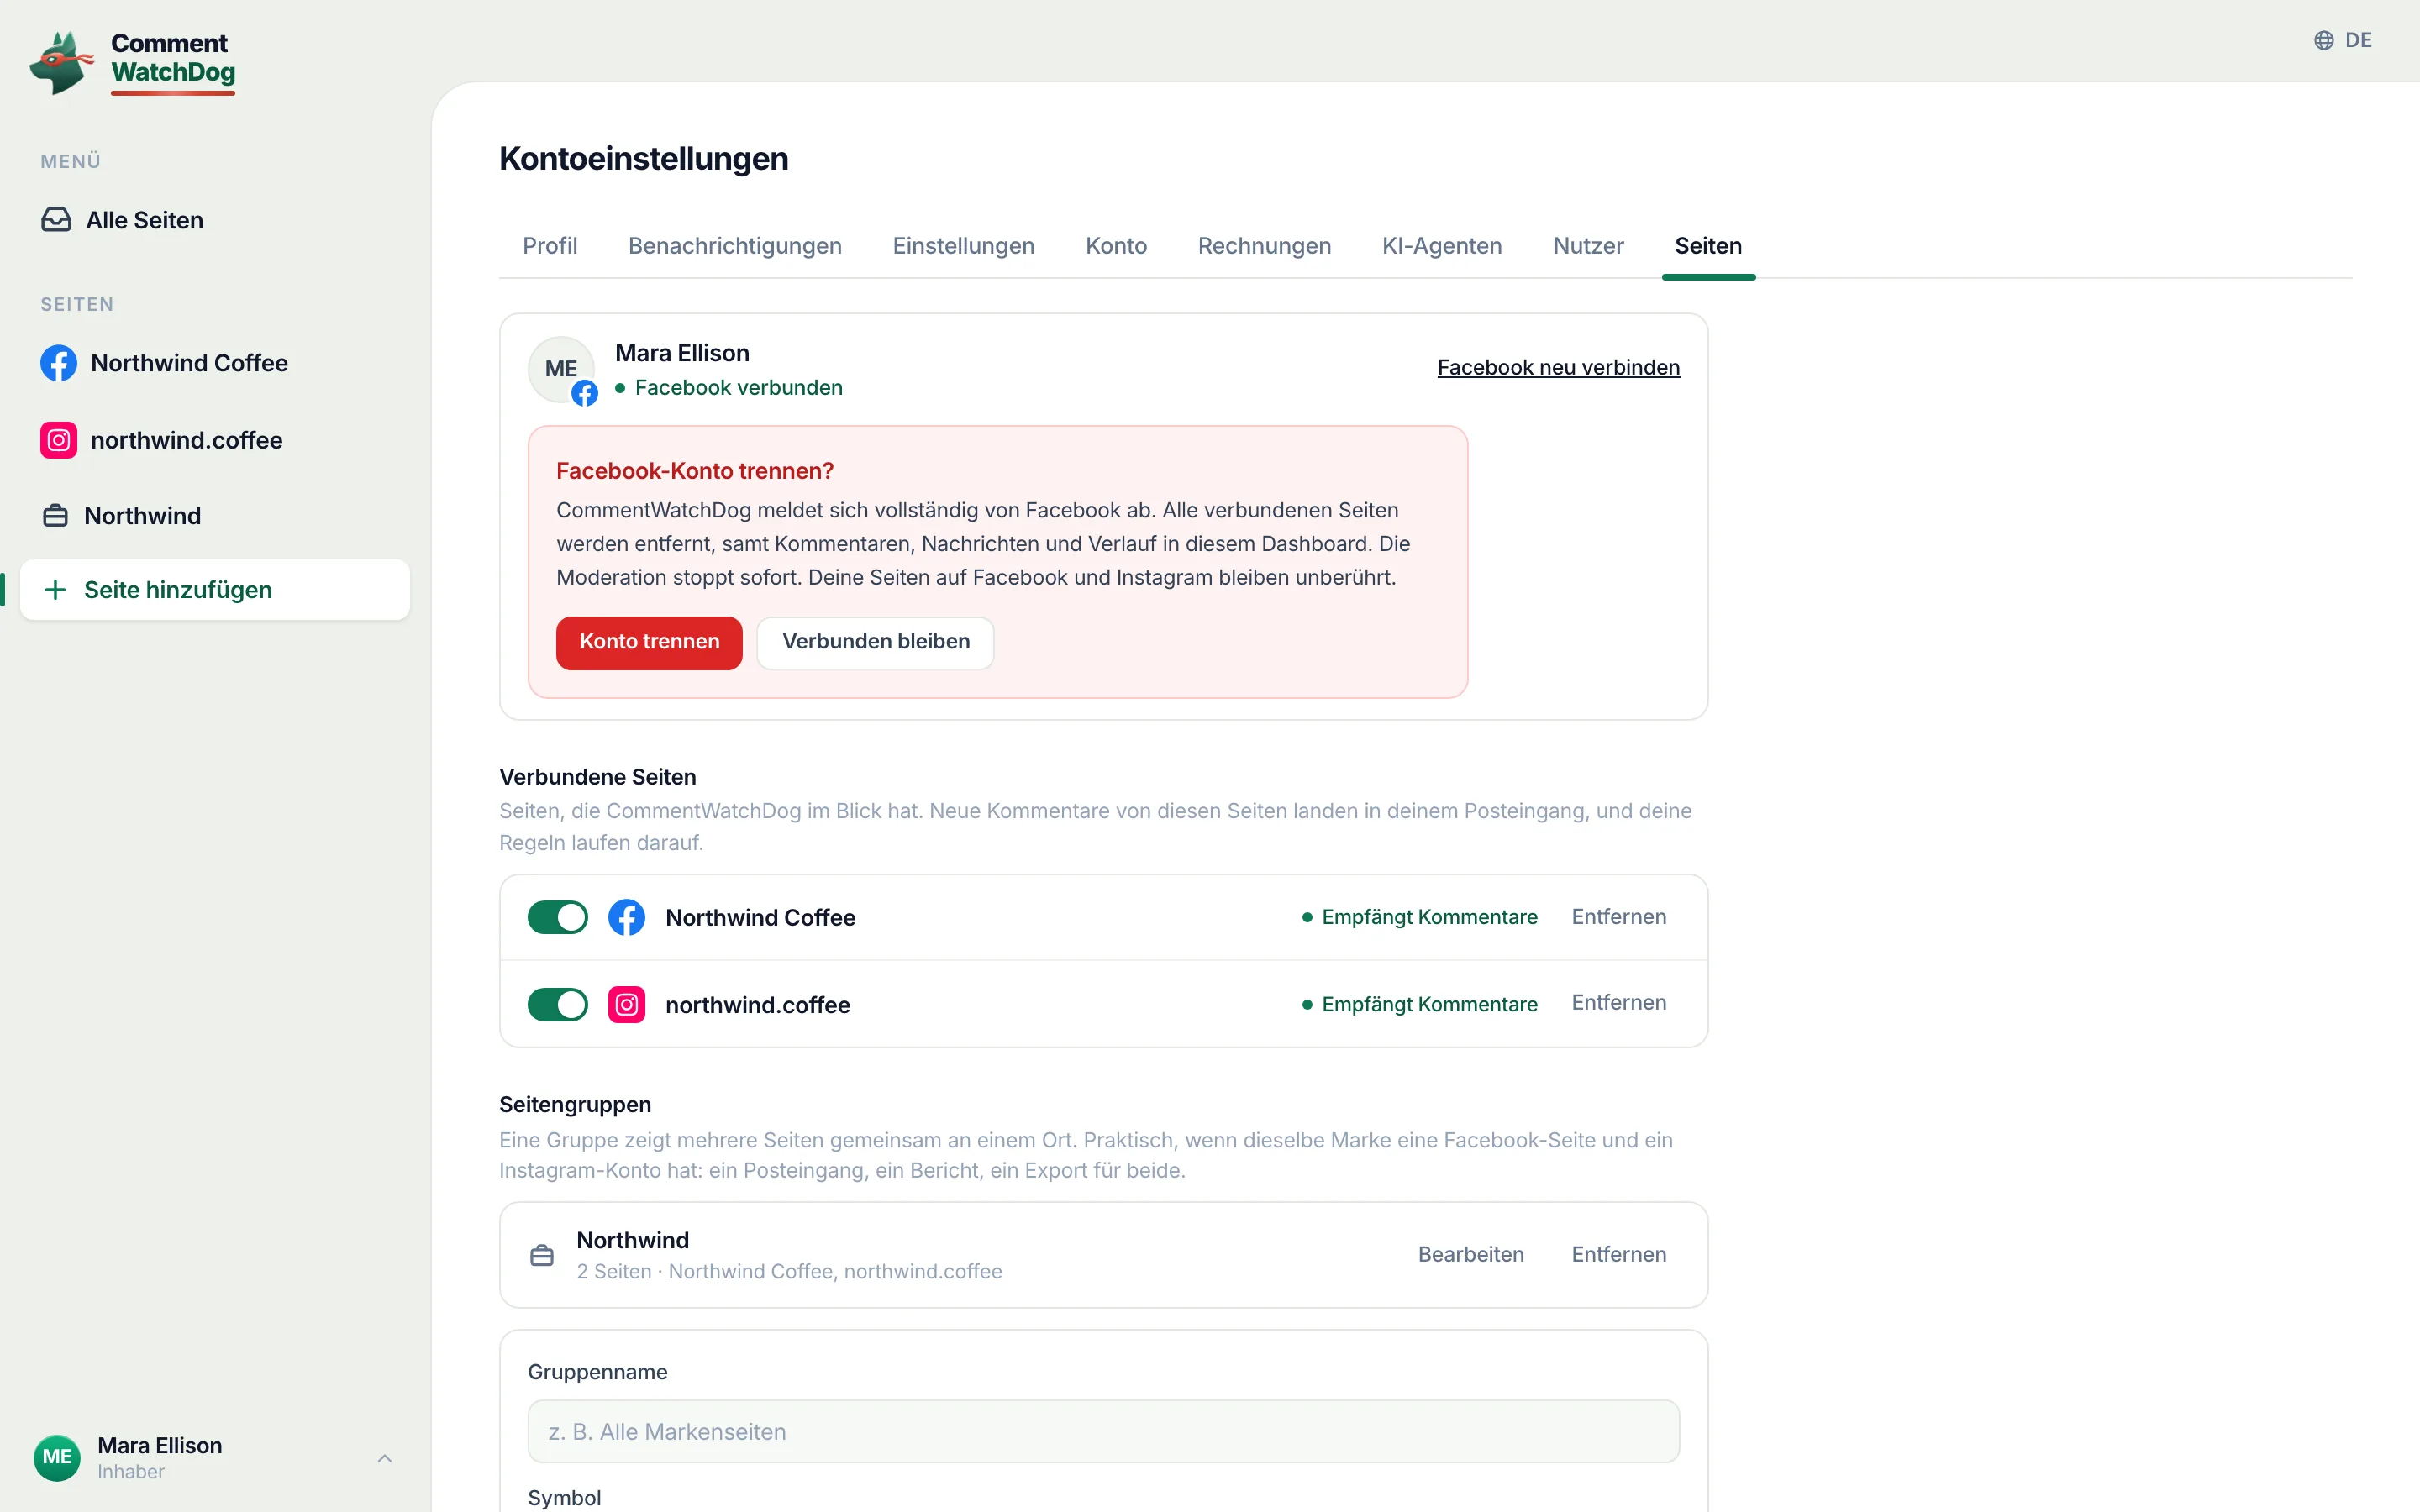Click the plus icon for Seite hinzufügen
The width and height of the screenshot is (2420, 1512).
pos(56,590)
